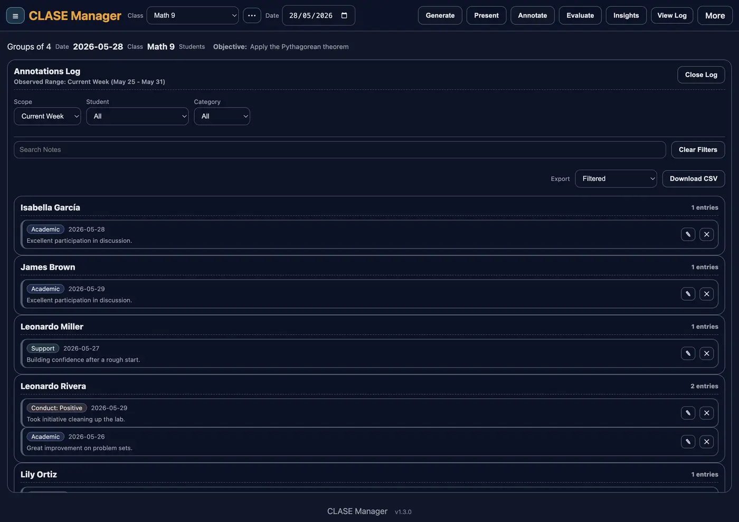This screenshot has width=739, height=522.
Task: Click the note 'Building confidence after a rough start.'
Action: [83, 360]
